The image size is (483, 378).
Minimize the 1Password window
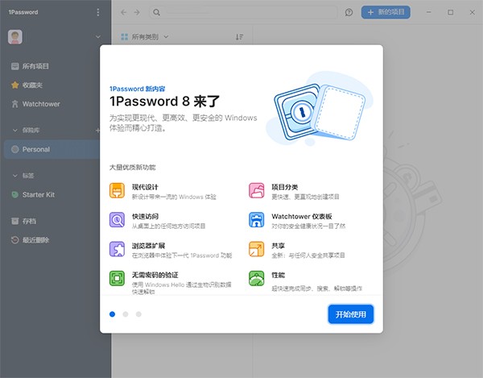429,12
